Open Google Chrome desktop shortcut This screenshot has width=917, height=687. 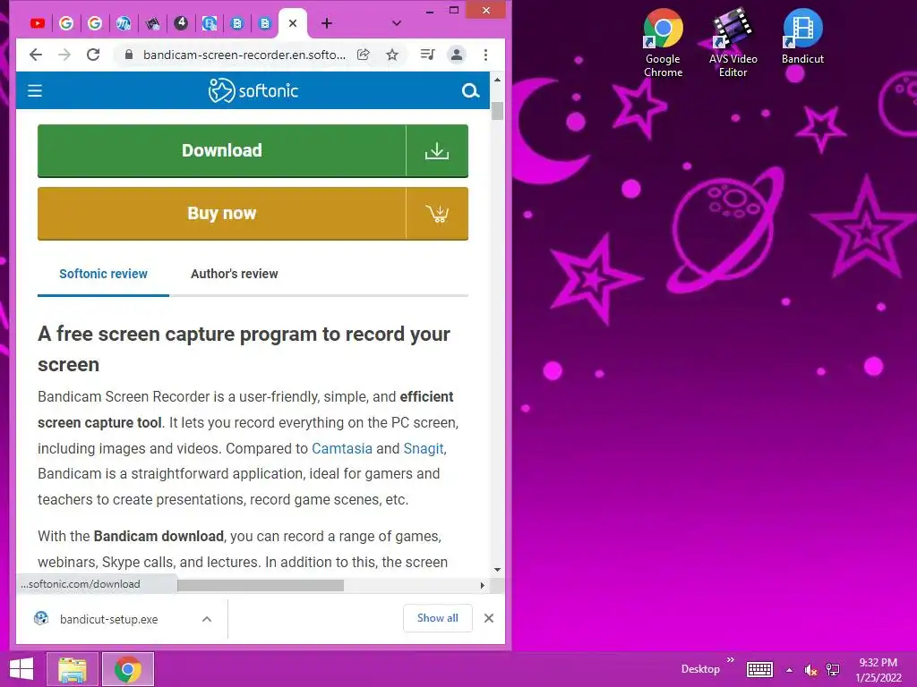click(x=663, y=43)
